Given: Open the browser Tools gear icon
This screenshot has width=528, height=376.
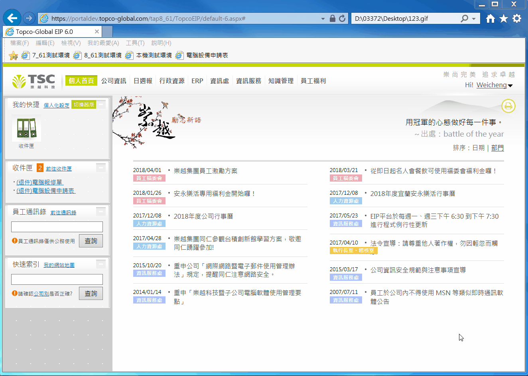Looking at the screenshot, I should tap(517, 18).
